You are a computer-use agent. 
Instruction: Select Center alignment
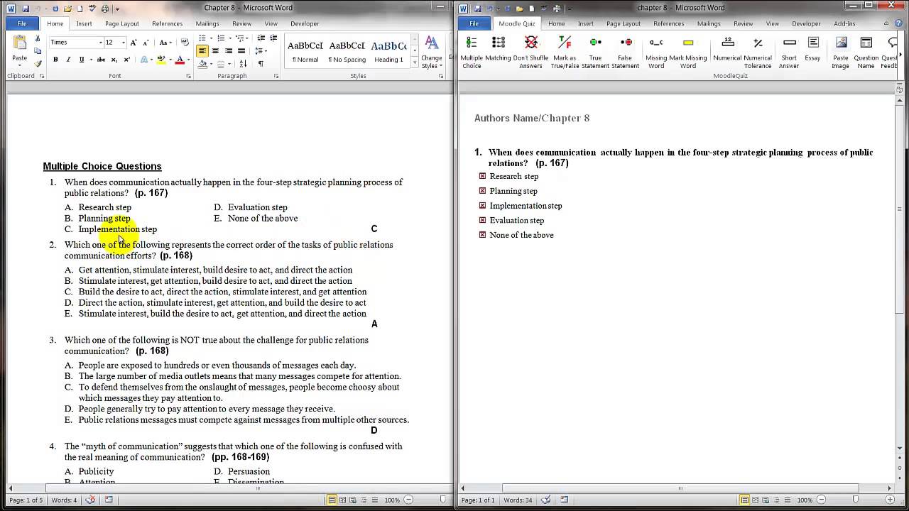point(215,51)
